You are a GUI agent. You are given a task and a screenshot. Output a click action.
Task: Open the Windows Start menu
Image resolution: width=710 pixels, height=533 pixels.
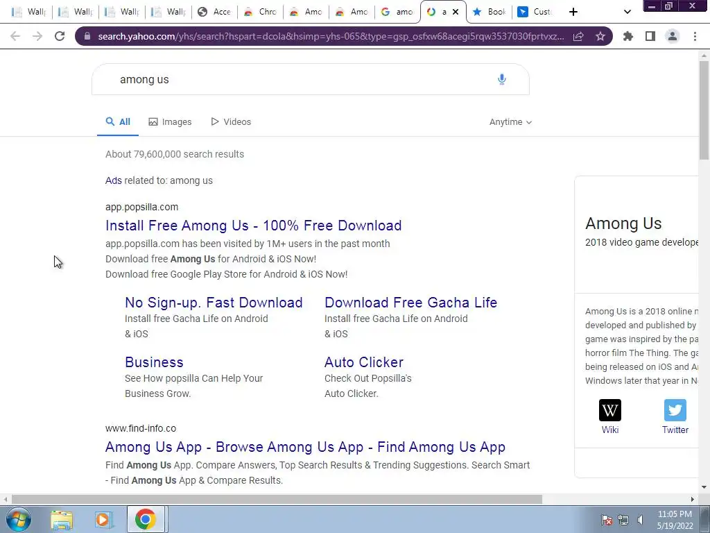pos(19,519)
